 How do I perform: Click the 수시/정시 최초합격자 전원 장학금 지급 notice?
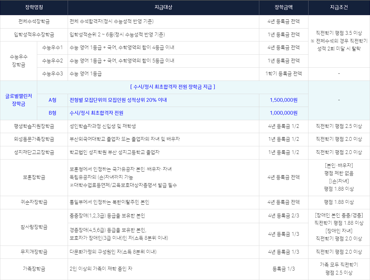[173, 87]
